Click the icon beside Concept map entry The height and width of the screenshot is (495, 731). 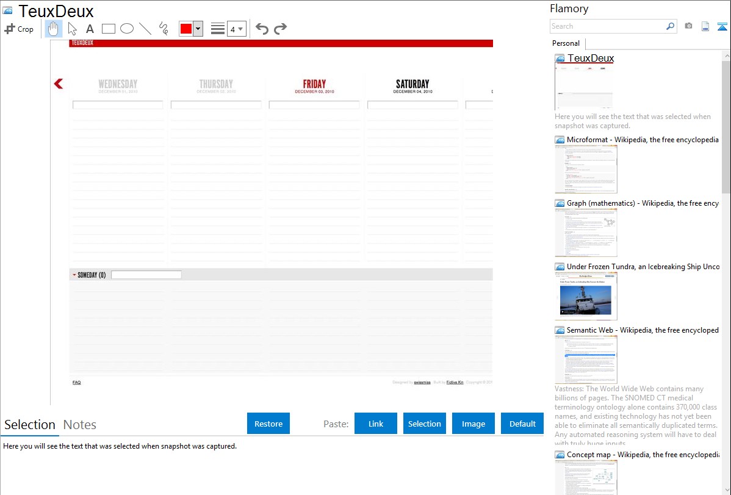560,455
